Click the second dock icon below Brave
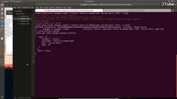The image size is (177, 99). coord(2,13)
